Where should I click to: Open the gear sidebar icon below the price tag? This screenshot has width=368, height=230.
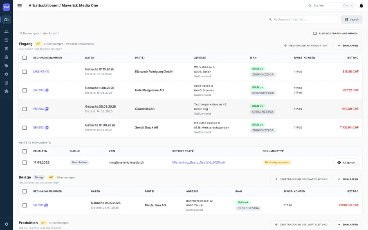coord(6,74)
